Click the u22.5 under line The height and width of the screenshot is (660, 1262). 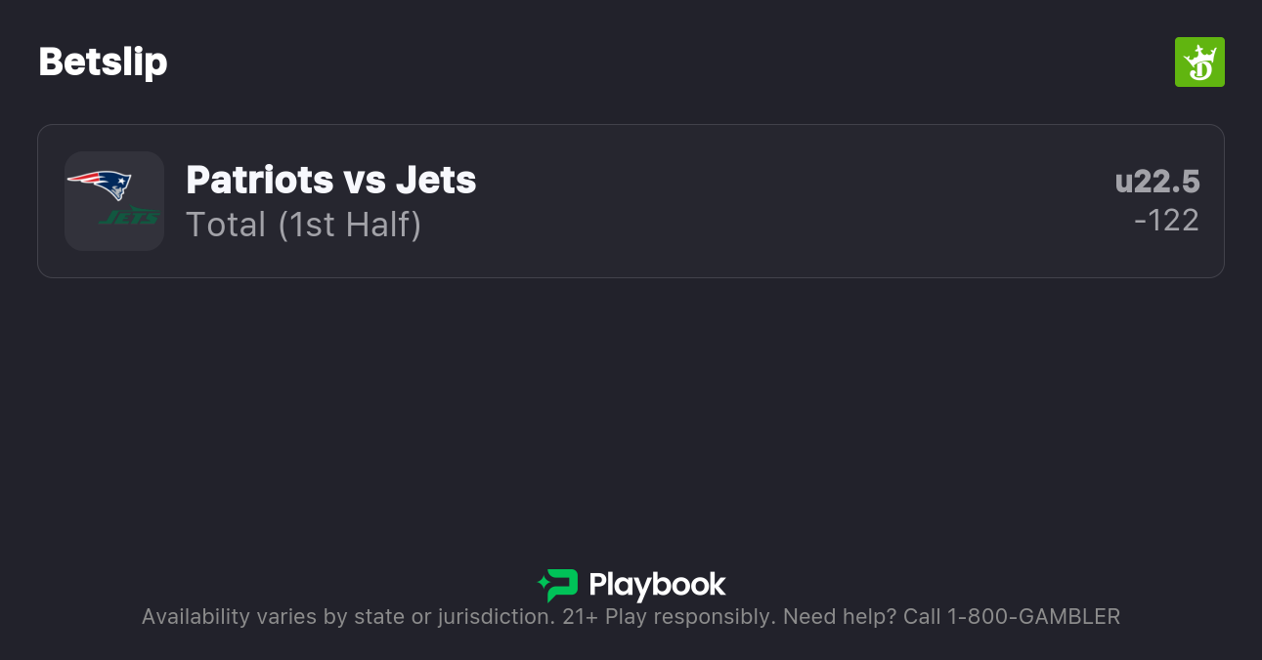click(1156, 182)
